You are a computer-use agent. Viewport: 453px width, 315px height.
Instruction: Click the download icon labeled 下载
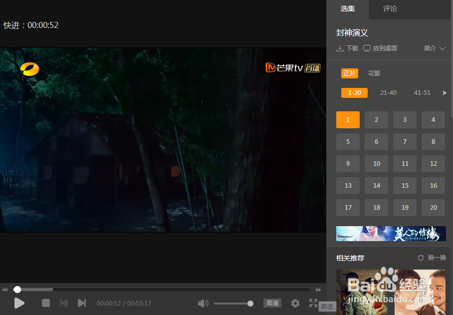pyautogui.click(x=340, y=48)
